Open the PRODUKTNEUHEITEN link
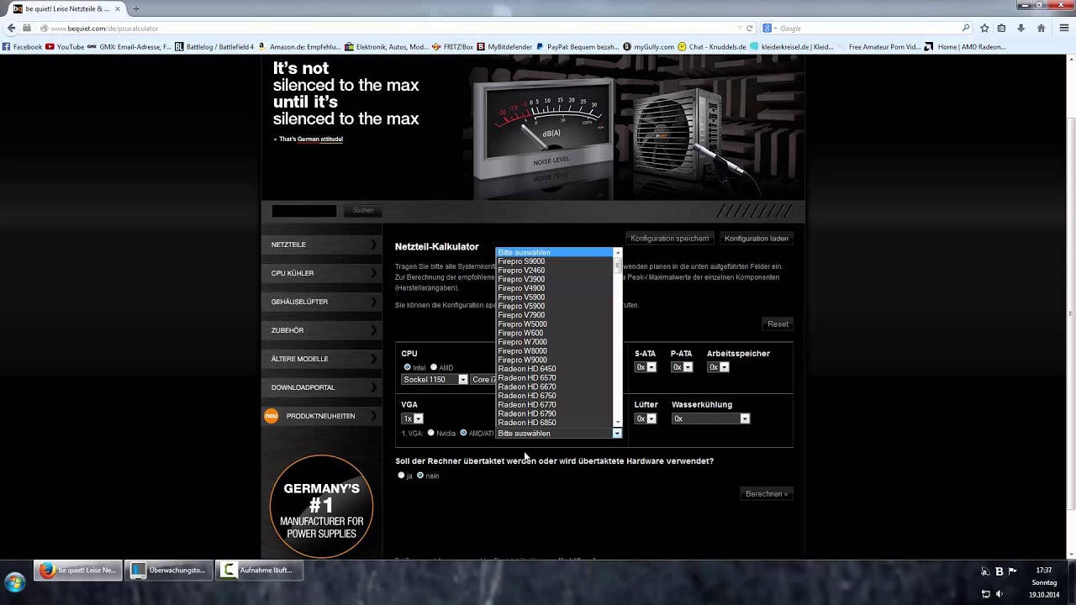 (320, 416)
